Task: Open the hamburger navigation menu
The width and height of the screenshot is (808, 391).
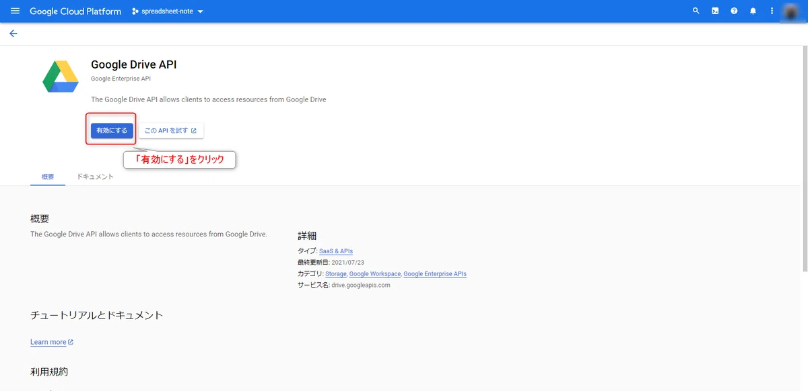Action: click(x=15, y=11)
